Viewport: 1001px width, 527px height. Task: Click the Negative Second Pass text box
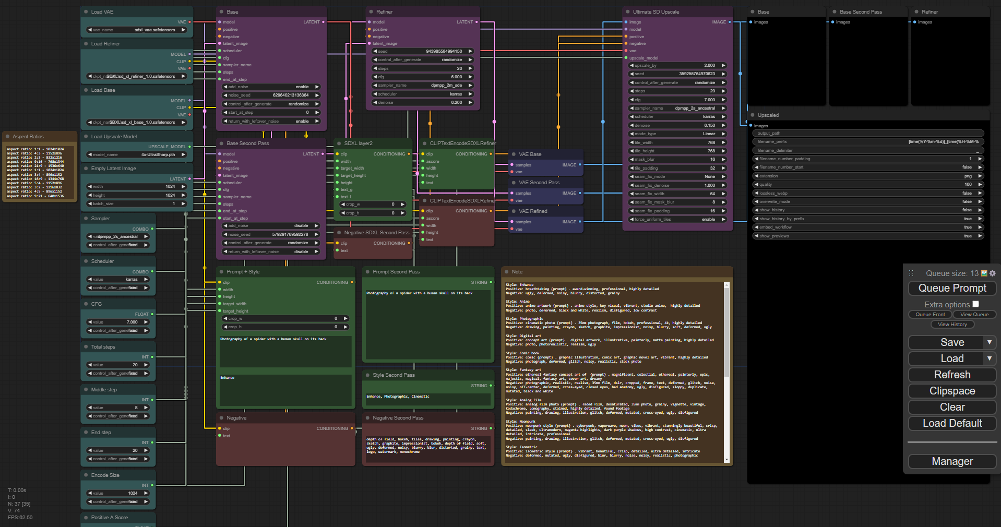pyautogui.click(x=427, y=449)
